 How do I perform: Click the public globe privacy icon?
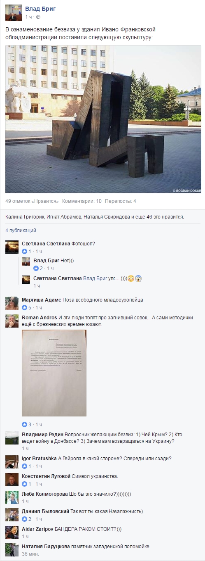click(x=38, y=17)
